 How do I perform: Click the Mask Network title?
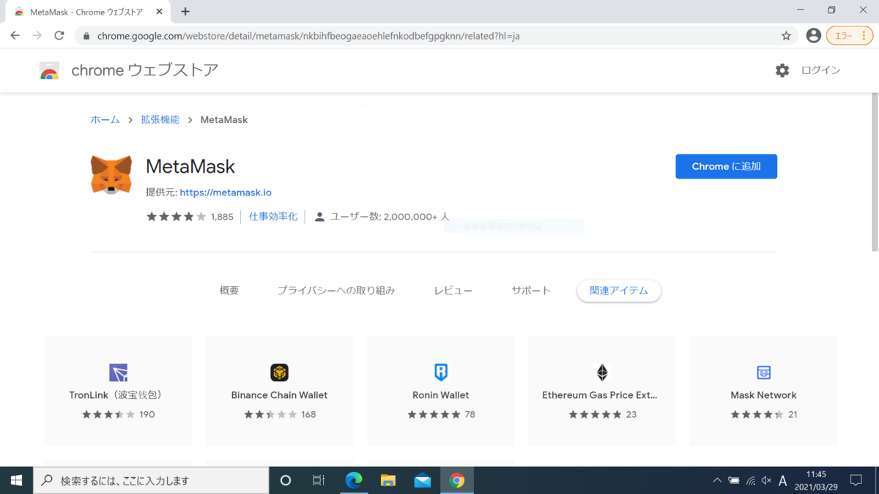[763, 394]
